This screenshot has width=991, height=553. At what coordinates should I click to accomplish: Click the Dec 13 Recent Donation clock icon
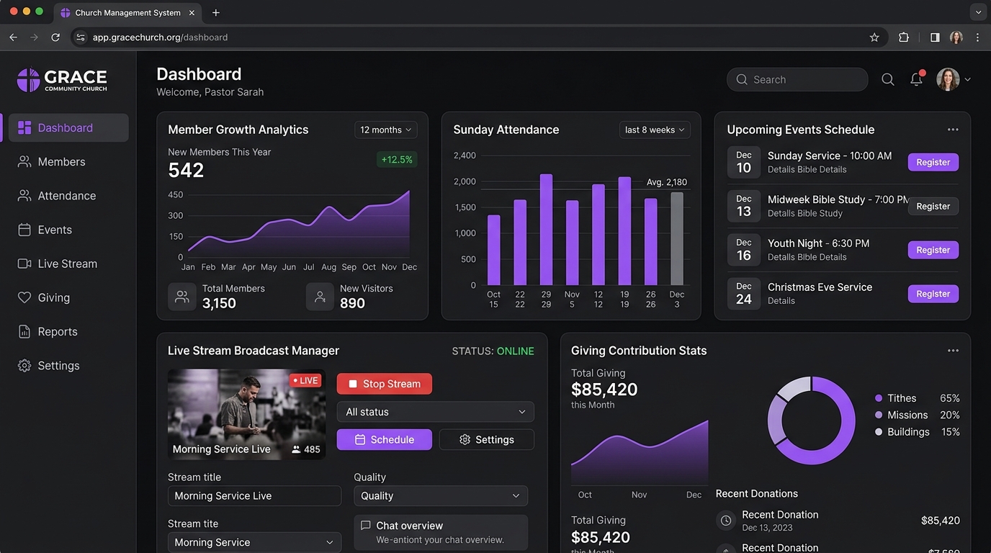pos(726,520)
